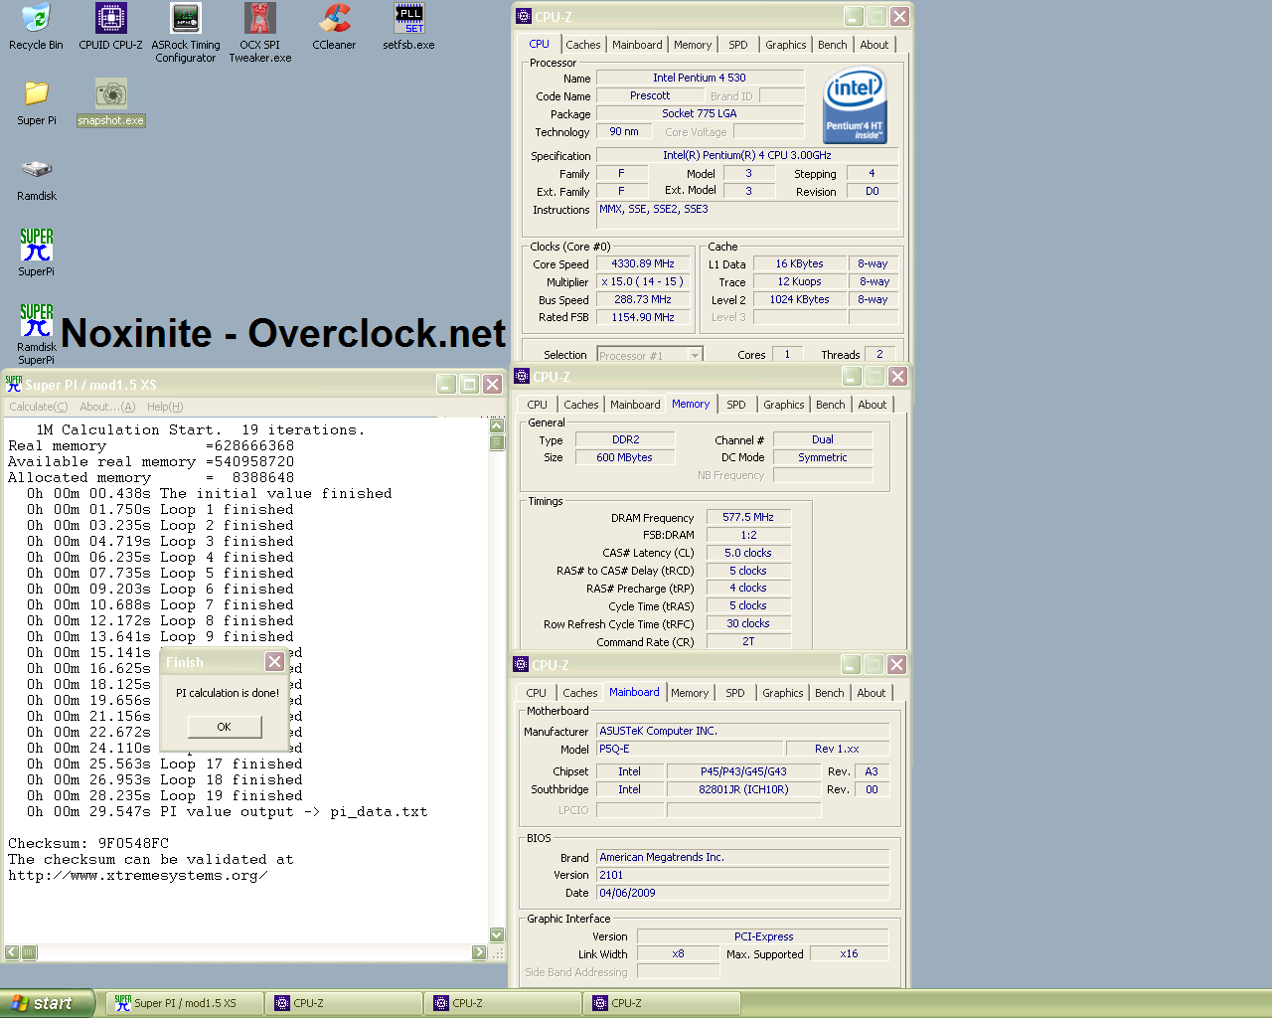Viewport: 1272px width, 1018px height.
Task: Click BIOS date 04/06/2009 field
Action: [x=743, y=893]
